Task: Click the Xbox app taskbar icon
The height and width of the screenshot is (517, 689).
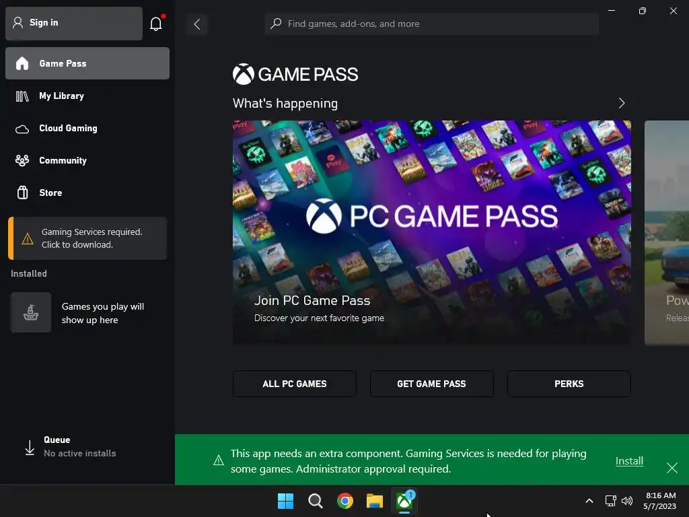Action: [404, 501]
